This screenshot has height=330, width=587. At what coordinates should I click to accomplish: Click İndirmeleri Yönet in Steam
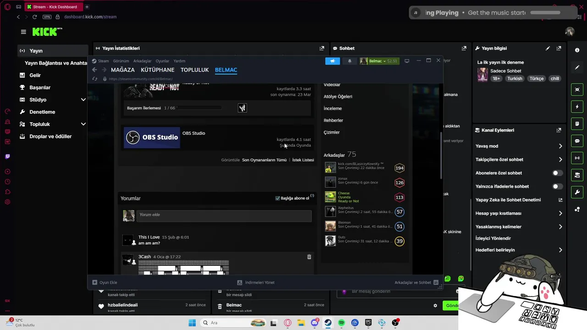pyautogui.click(x=256, y=283)
